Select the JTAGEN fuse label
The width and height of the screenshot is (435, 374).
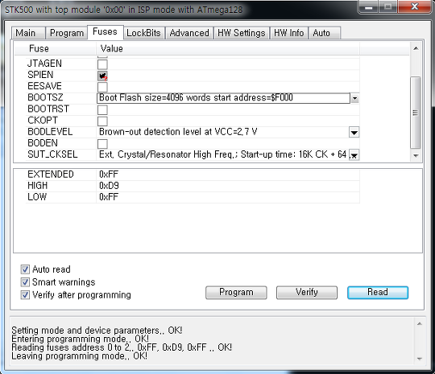coord(44,64)
